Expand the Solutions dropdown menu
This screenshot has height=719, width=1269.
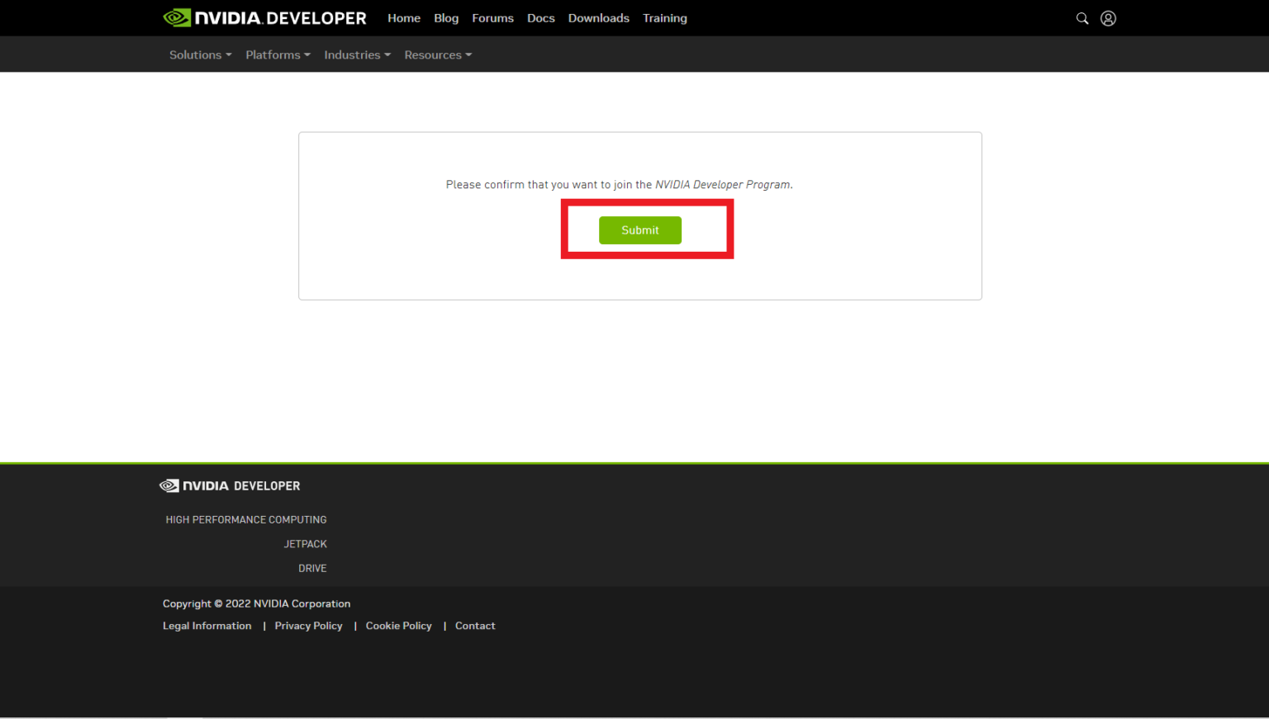[x=200, y=54]
